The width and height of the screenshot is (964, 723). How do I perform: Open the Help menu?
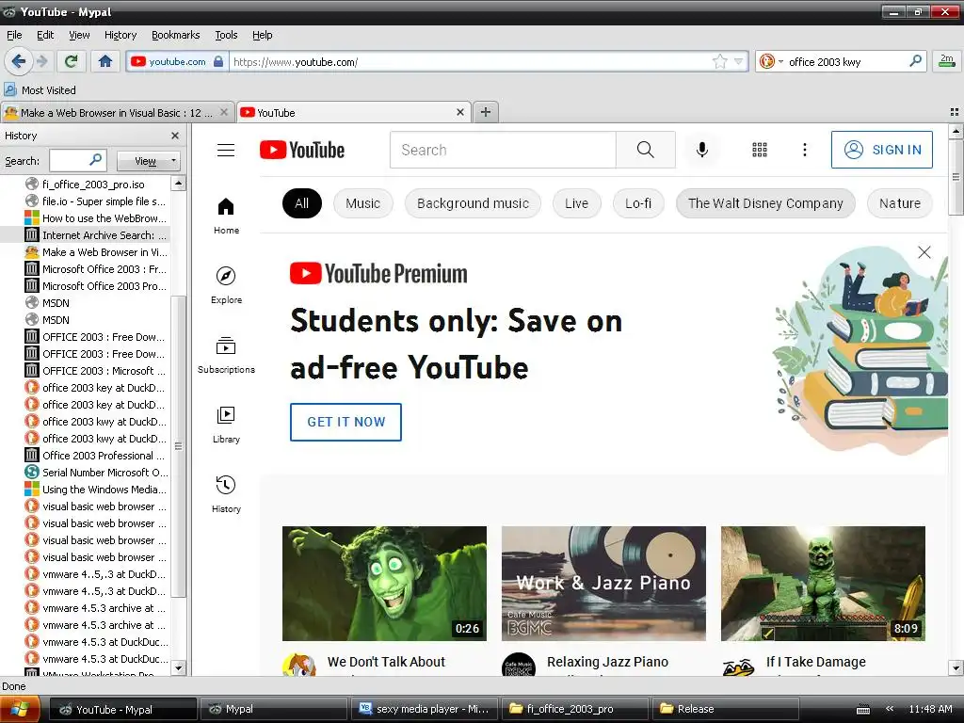coord(262,35)
